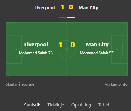Switch to the Tidslinje tab

56,105
